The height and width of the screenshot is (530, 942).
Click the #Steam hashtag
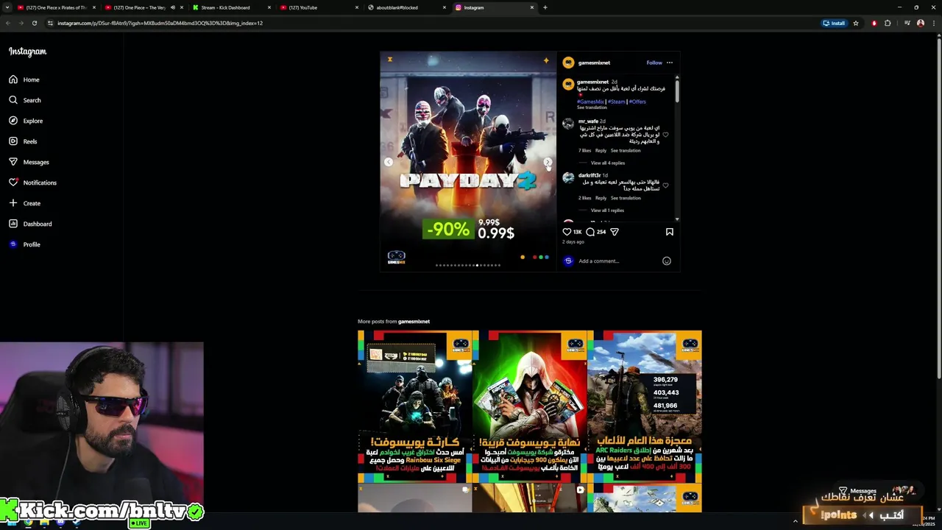[617, 102]
